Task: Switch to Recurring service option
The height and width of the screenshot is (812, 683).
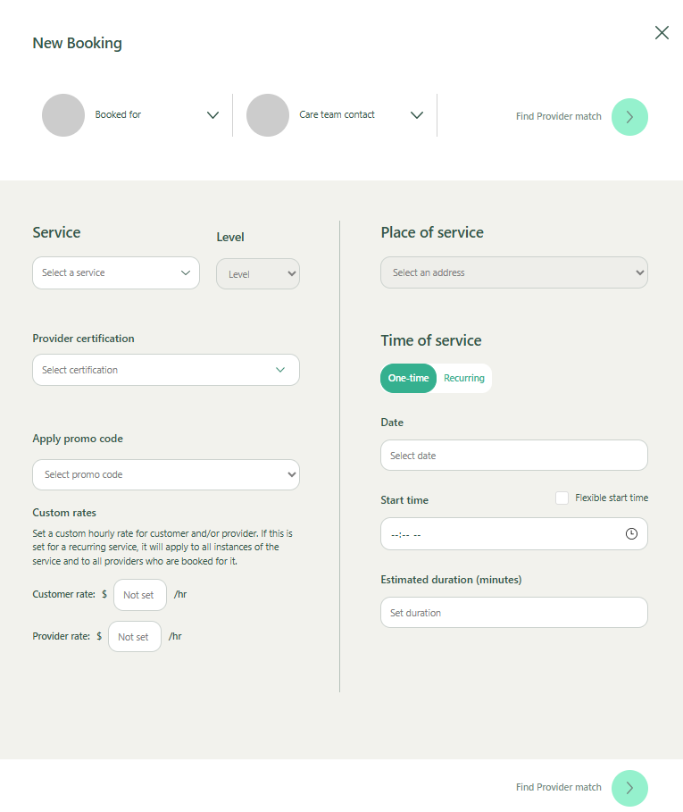Action: click(464, 379)
